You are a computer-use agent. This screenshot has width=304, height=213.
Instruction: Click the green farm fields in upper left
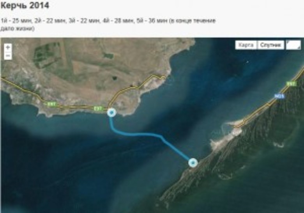(48, 53)
